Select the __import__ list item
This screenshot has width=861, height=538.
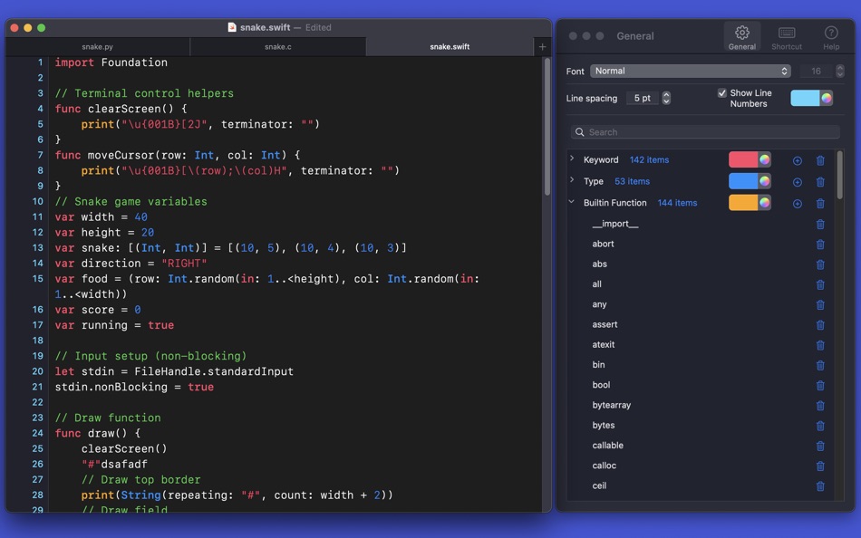pyautogui.click(x=615, y=224)
